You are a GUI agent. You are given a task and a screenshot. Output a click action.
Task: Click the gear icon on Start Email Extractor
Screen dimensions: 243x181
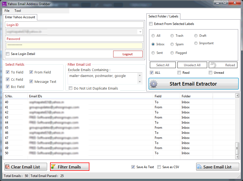click(x=154, y=84)
